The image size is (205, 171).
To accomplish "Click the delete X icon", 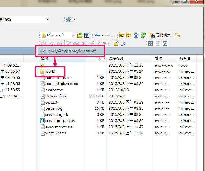I will click(84, 43).
